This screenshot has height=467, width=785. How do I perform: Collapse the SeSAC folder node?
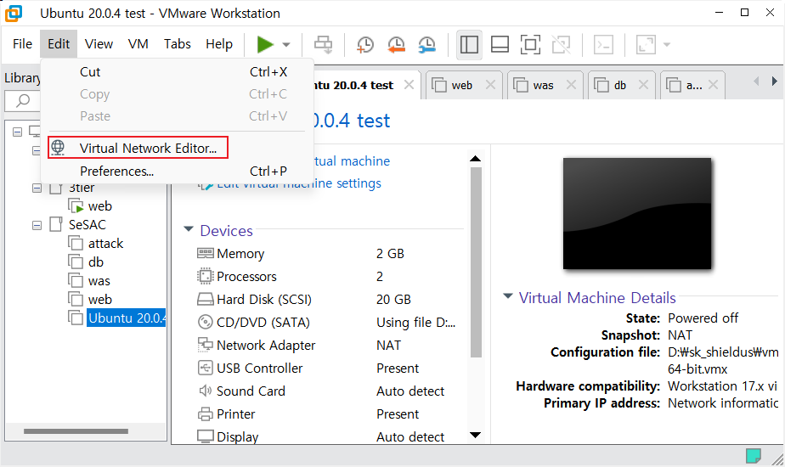point(37,225)
